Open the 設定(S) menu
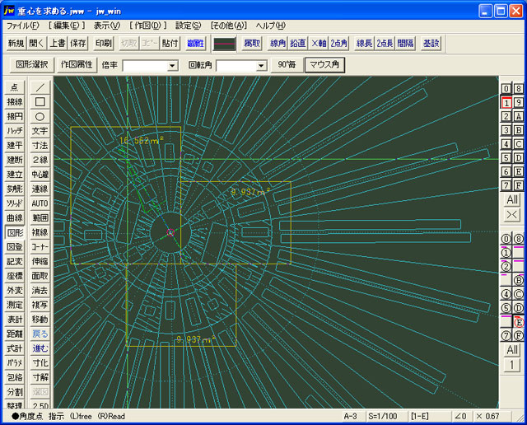The height and width of the screenshot is (425, 527). click(189, 26)
